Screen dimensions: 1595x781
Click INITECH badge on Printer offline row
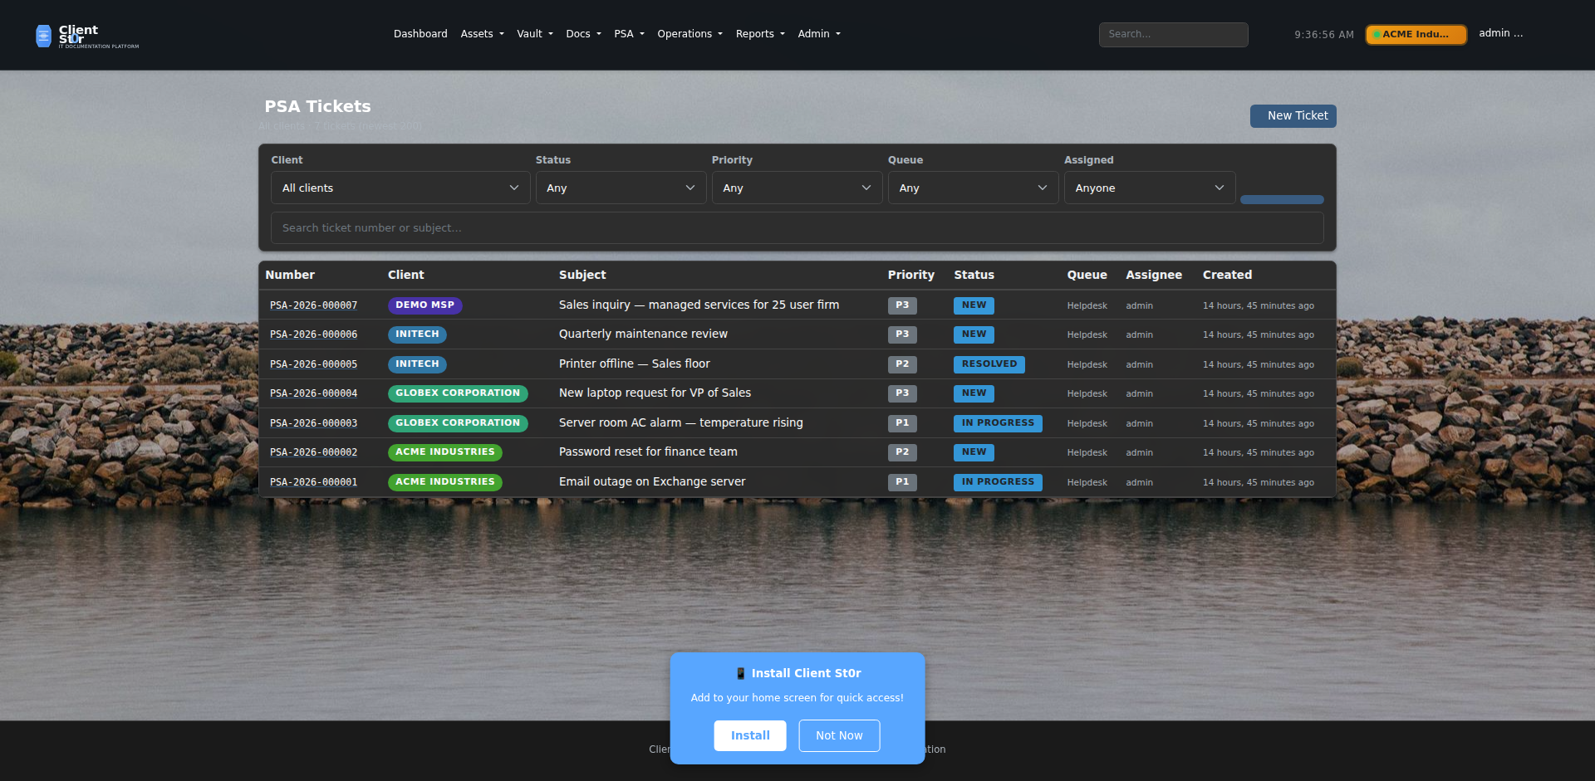pos(417,364)
